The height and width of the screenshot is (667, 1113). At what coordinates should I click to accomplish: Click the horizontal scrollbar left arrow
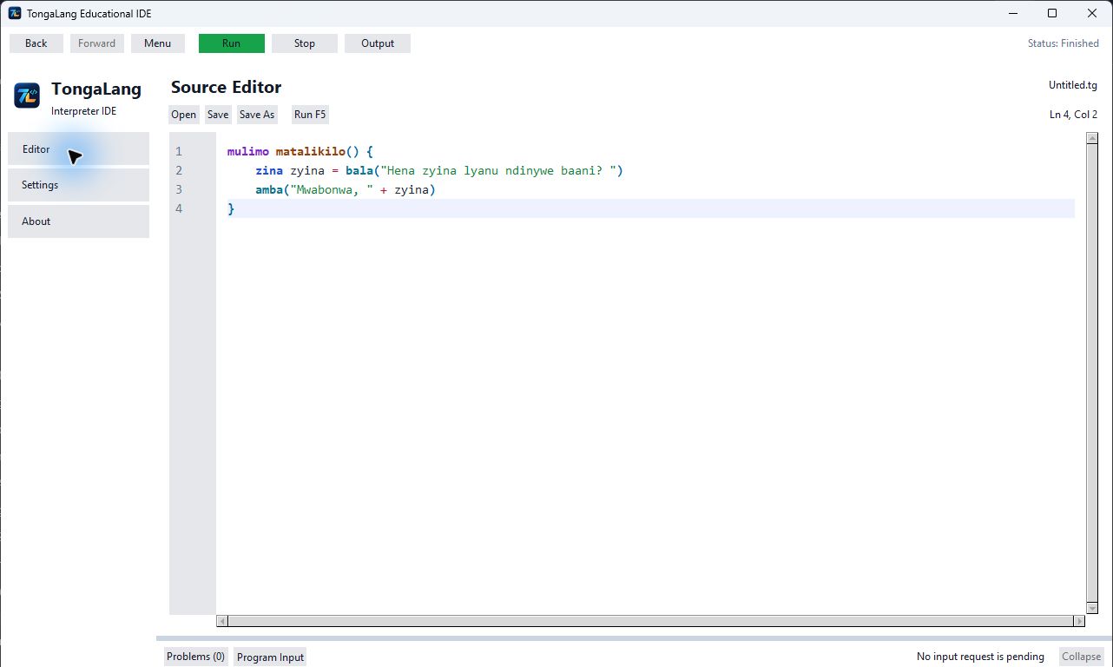click(x=222, y=621)
